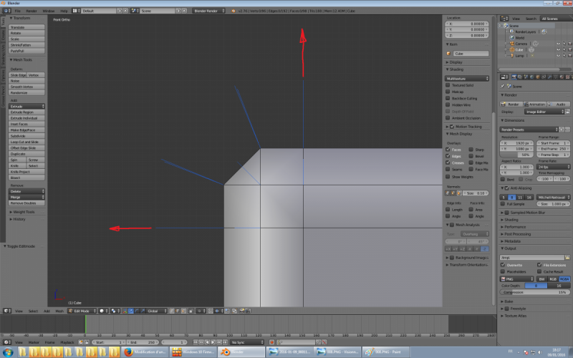Open the Multitexture shading dropdown
Image resolution: width=573 pixels, height=358 pixels.
pos(467,79)
